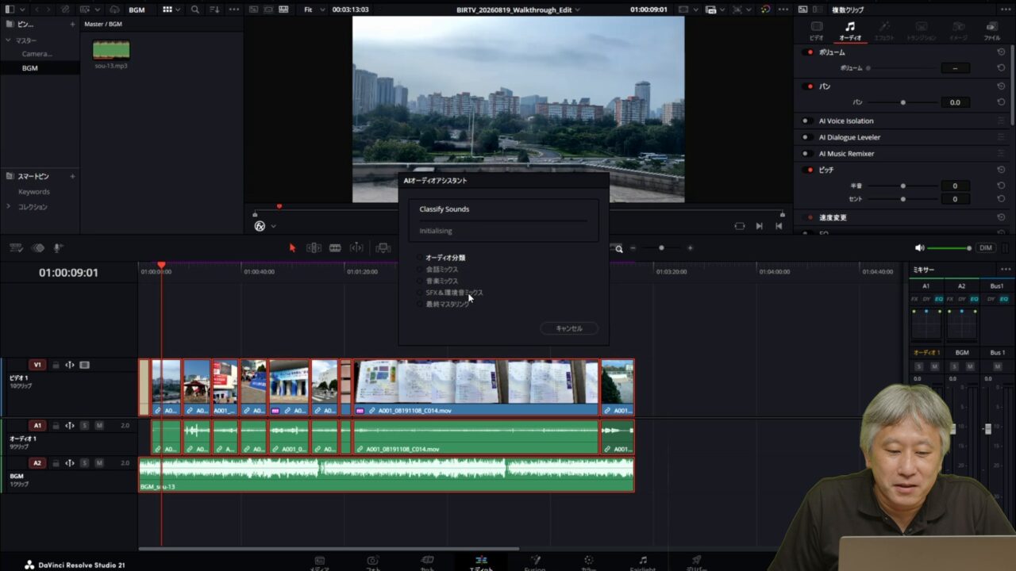Screen dimensions: 1016x571
Task: Open the Fit zoom dropdown
Action: point(314,10)
